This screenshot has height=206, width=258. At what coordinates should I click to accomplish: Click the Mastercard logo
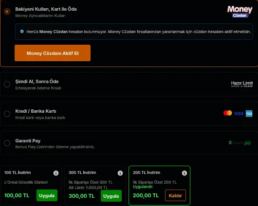(228, 113)
